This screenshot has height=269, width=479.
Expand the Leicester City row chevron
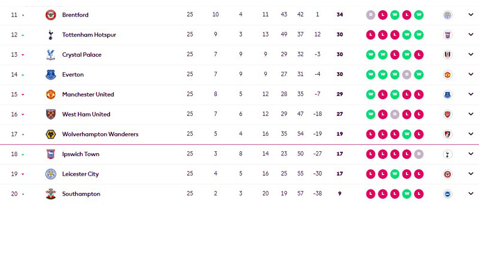pos(471,174)
